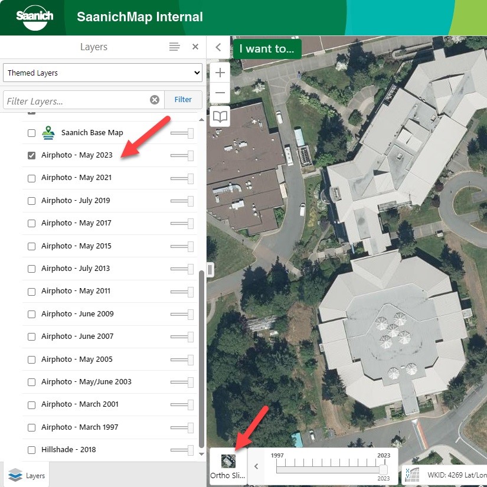Close the Layers panel
The height and width of the screenshot is (487, 487).
point(195,47)
